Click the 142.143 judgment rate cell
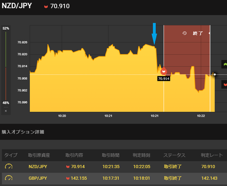This screenshot has height=186, width=227. coord(210,178)
